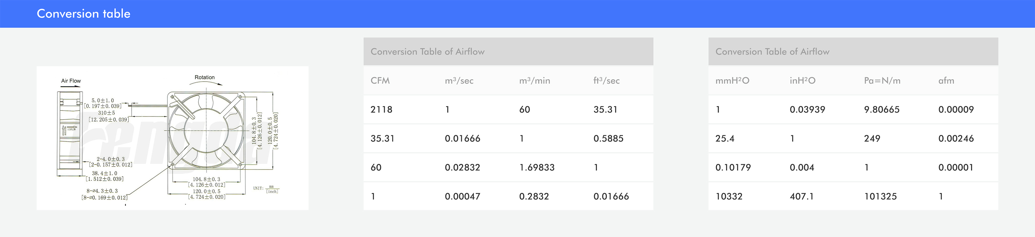Click the afm column header
This screenshot has height=237, width=1035.
946,81
